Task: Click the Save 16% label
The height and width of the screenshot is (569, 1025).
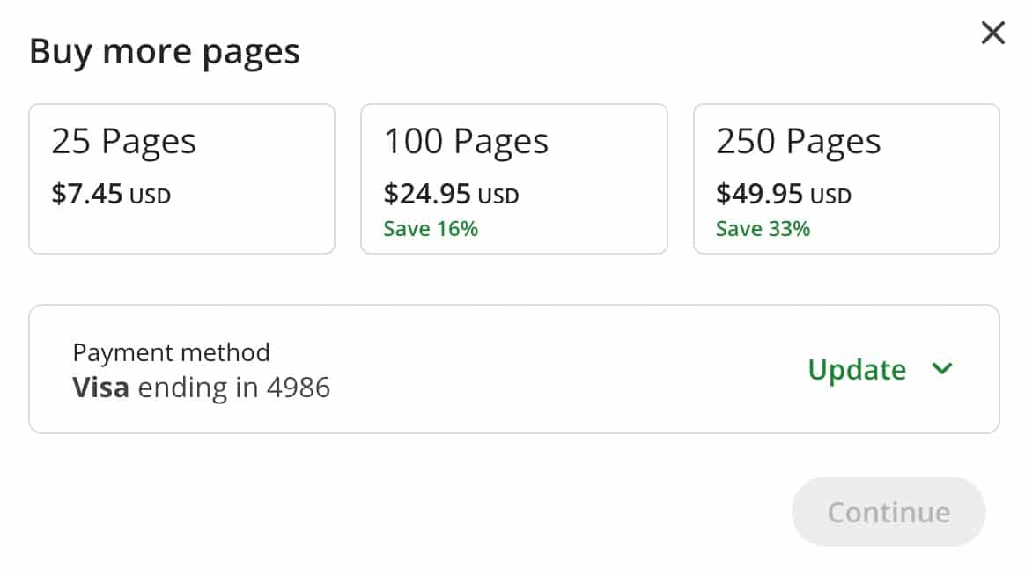Action: tap(430, 228)
